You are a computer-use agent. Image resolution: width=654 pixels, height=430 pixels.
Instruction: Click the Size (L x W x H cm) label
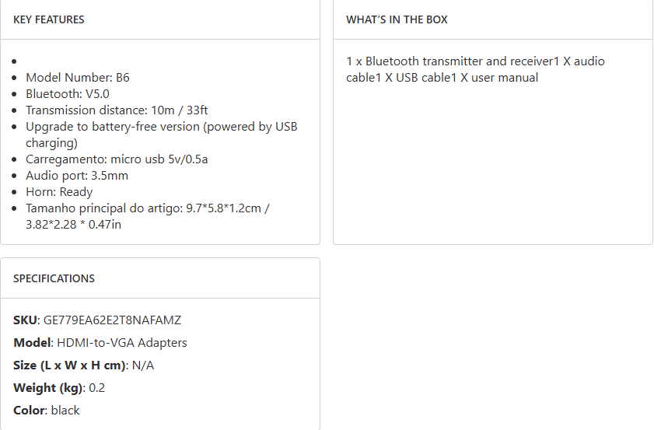point(68,365)
